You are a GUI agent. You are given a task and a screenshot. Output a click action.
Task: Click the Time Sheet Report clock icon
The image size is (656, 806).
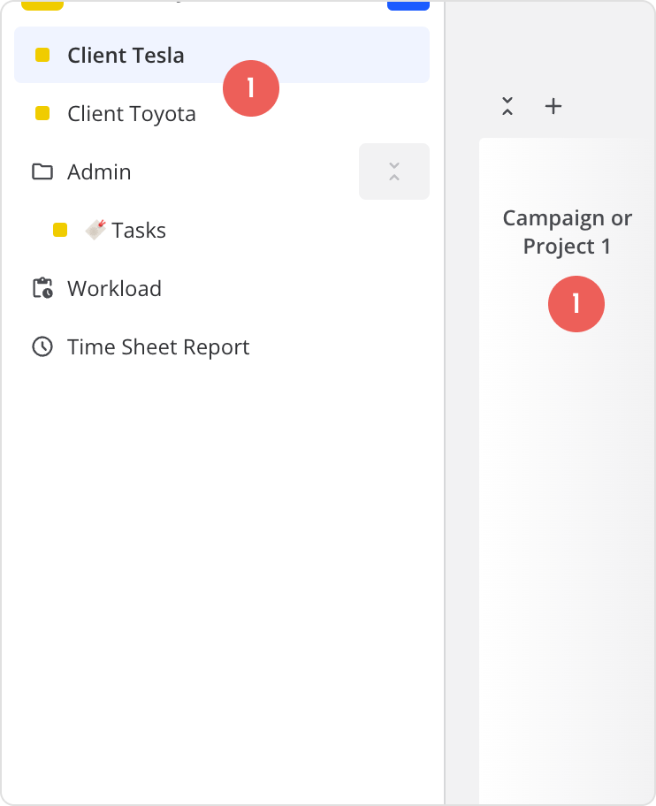tap(42, 347)
